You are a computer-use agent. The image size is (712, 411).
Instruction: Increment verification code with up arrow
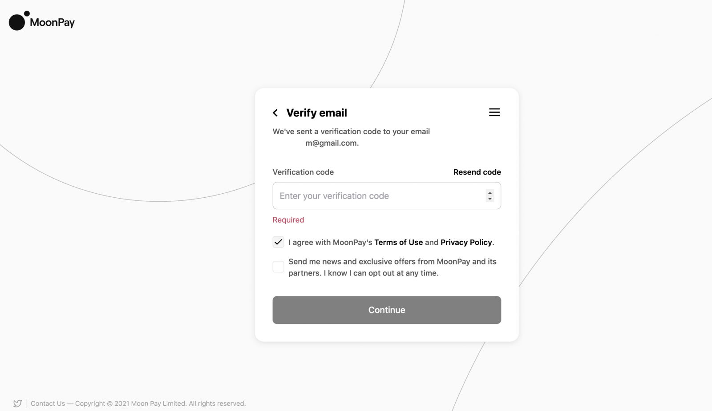coord(490,193)
